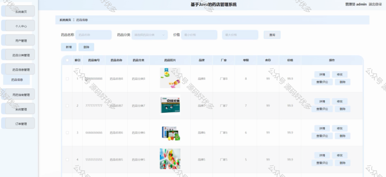Click 详情 button for 药品名称7

(x=322, y=101)
